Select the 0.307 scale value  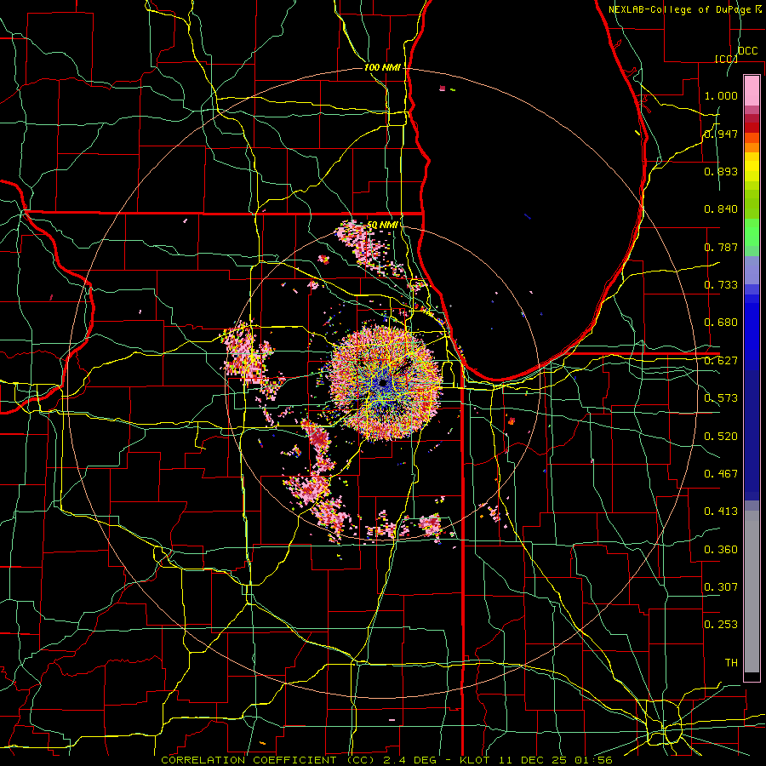[x=721, y=587]
